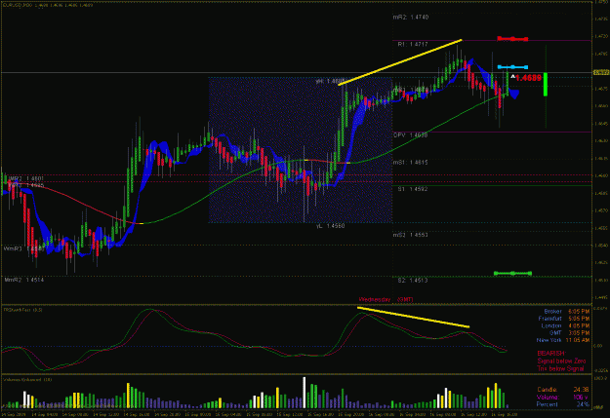The height and width of the screenshot is (418, 610).
Task: Click the Broker 6:05 PM time row
Action: [x=566, y=312]
